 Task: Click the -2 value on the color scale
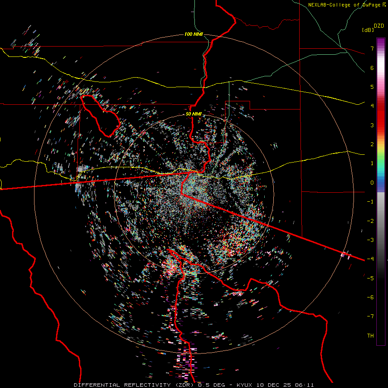tap(370, 221)
